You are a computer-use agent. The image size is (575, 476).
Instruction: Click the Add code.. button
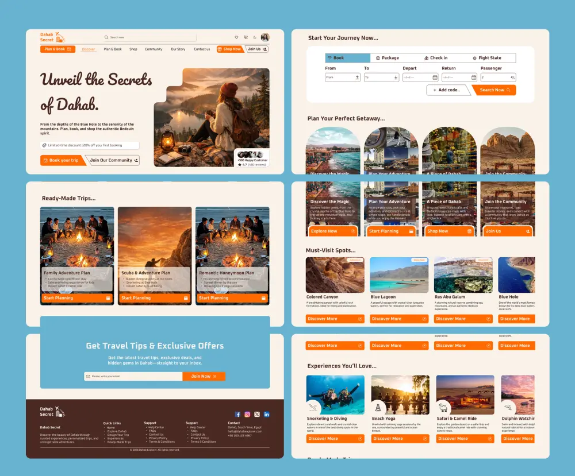tap(448, 90)
